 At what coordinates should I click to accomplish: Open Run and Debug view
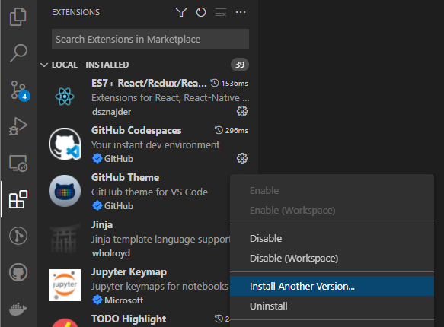[18, 126]
